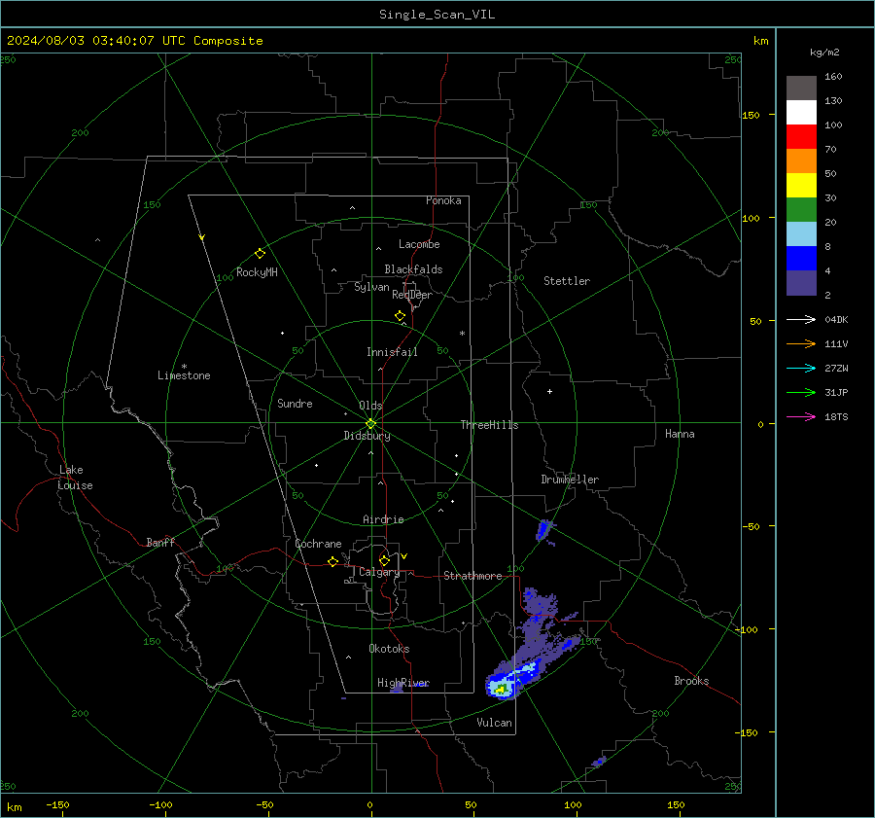Click the yellow diamond marker above Calgary
This screenshot has height=818, width=875.
[x=384, y=560]
